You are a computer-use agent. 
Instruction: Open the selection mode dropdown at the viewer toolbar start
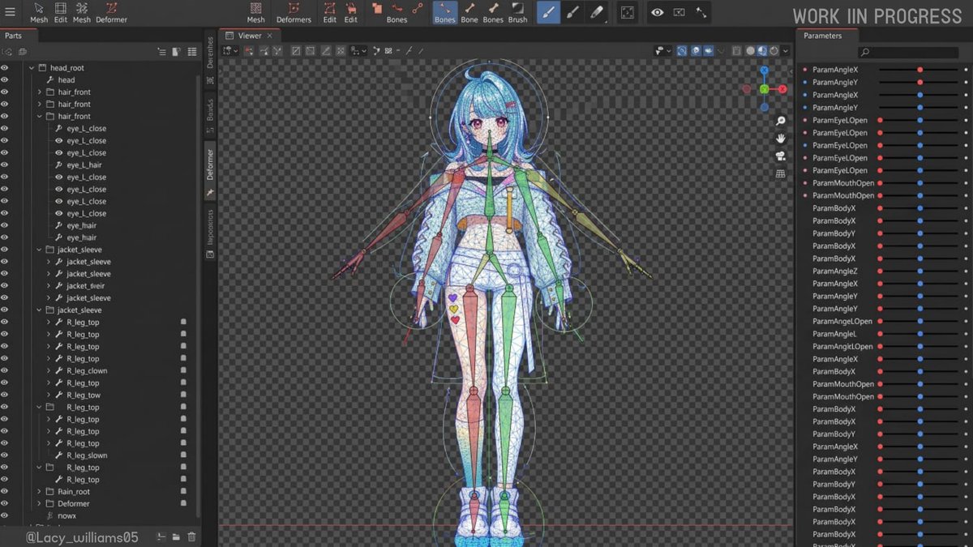(x=231, y=50)
